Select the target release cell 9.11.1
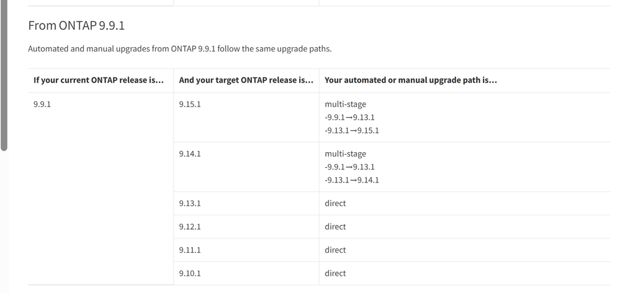Image resolution: width=620 pixels, height=293 pixels. pyautogui.click(x=190, y=250)
